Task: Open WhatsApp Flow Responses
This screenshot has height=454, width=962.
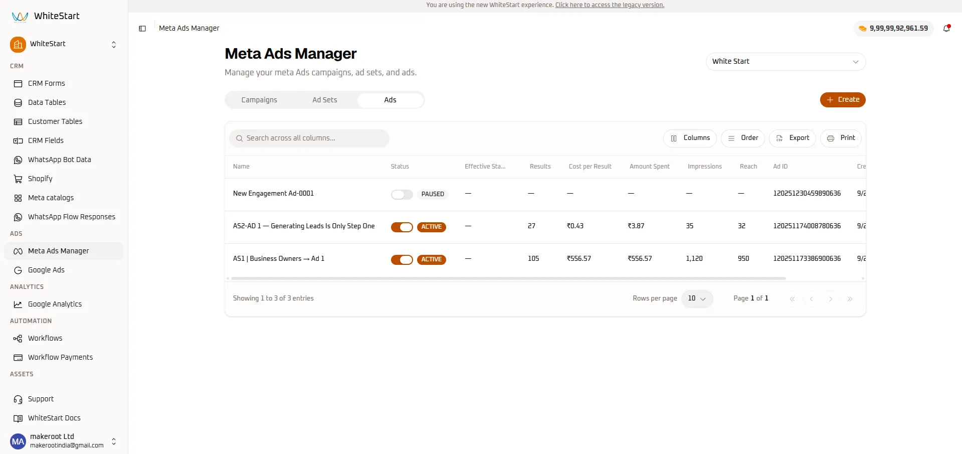Action: [64, 217]
